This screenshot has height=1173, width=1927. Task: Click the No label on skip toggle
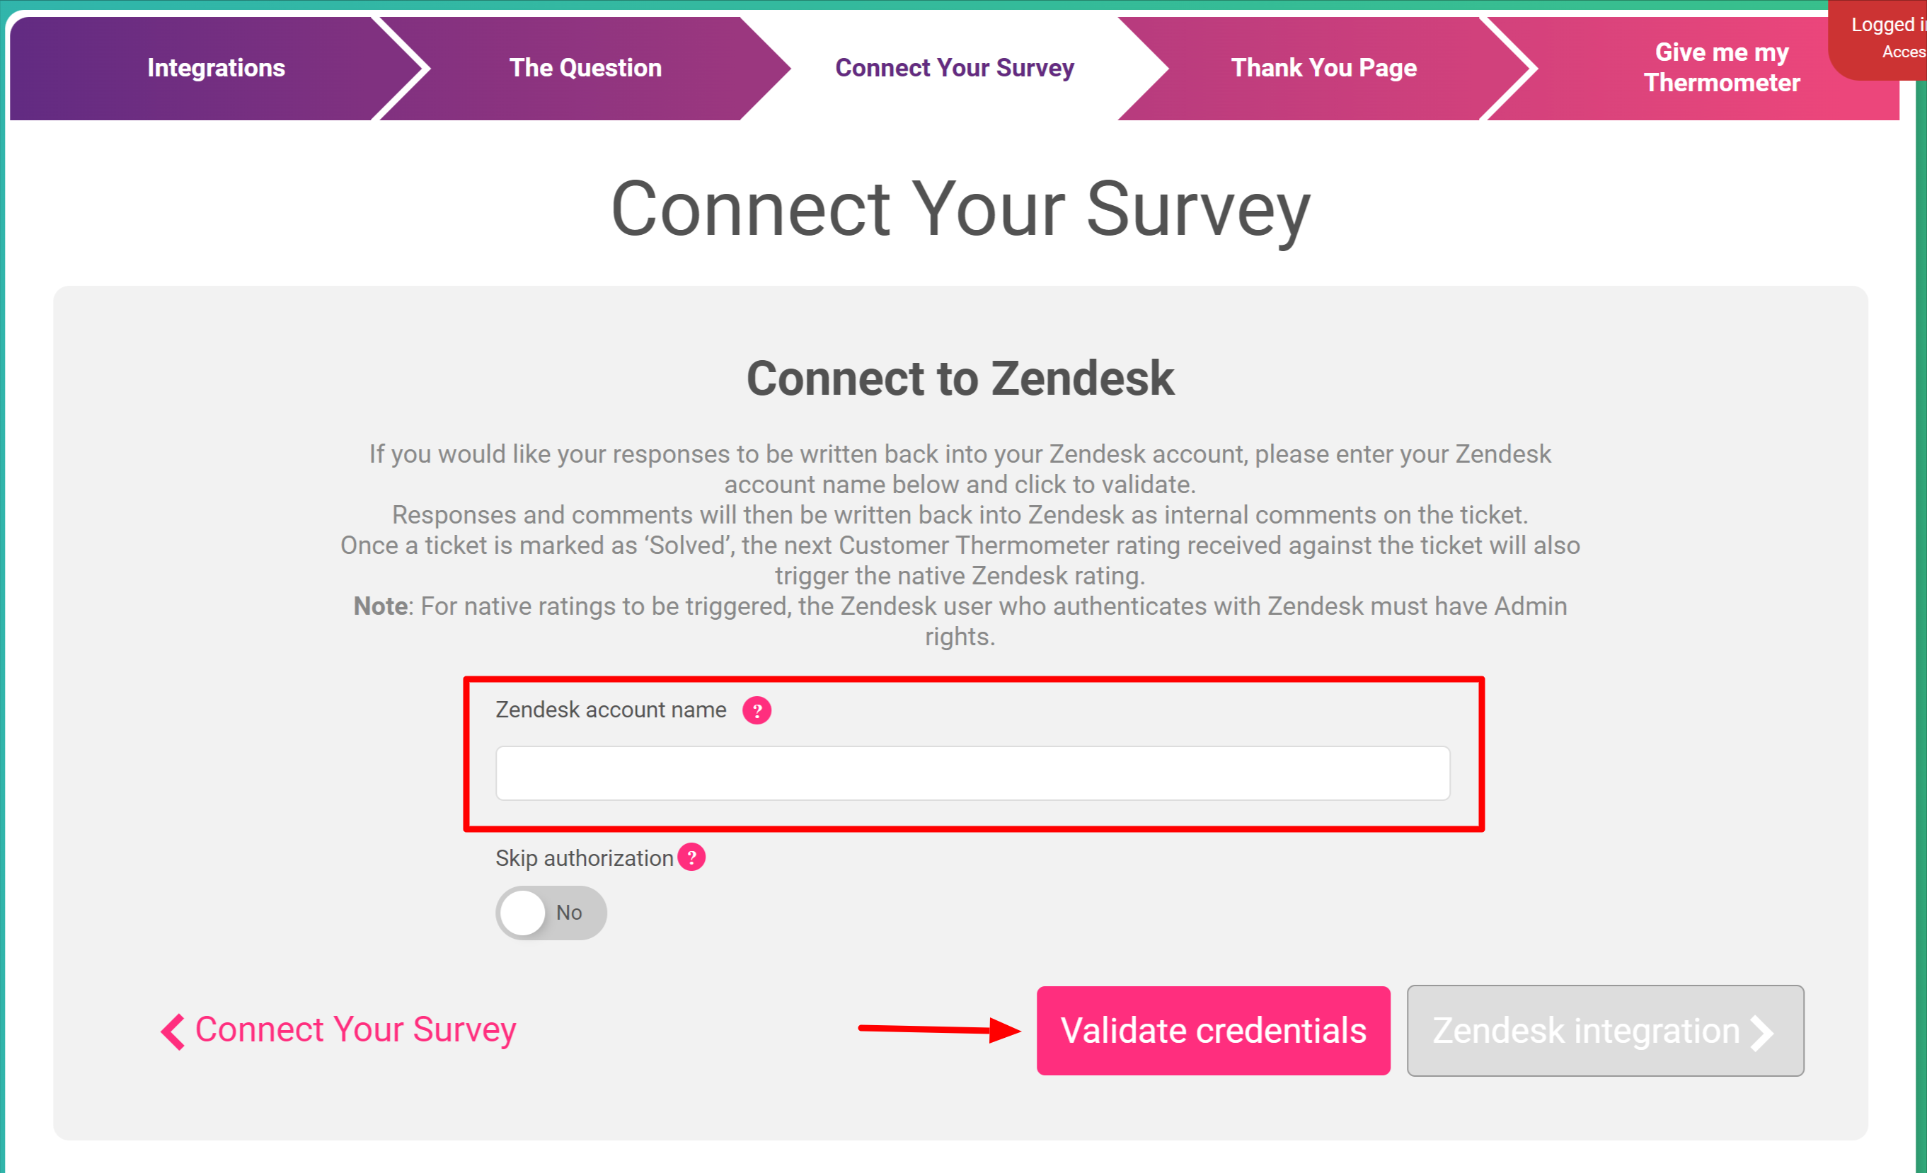[x=570, y=913]
